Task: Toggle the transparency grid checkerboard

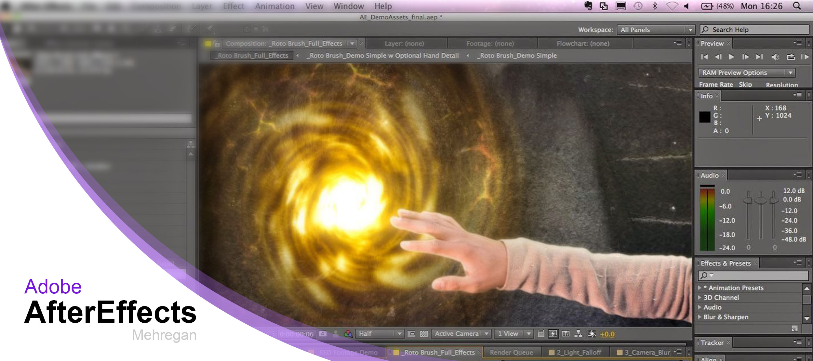Action: pyautogui.click(x=424, y=333)
